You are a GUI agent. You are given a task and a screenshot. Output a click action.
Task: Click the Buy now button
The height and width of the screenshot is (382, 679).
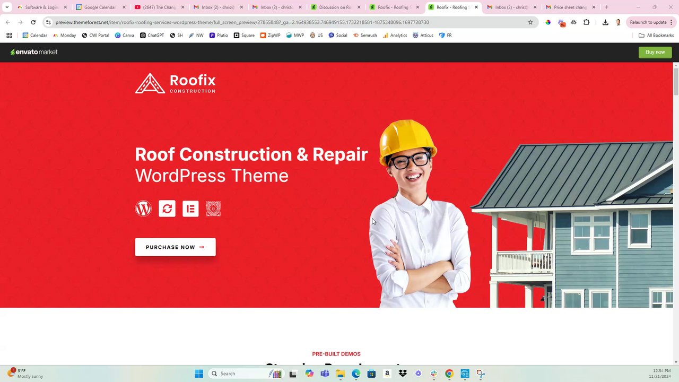pyautogui.click(x=655, y=52)
